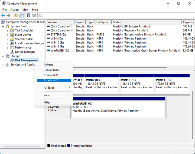Click the System Tools icon

[8, 26]
